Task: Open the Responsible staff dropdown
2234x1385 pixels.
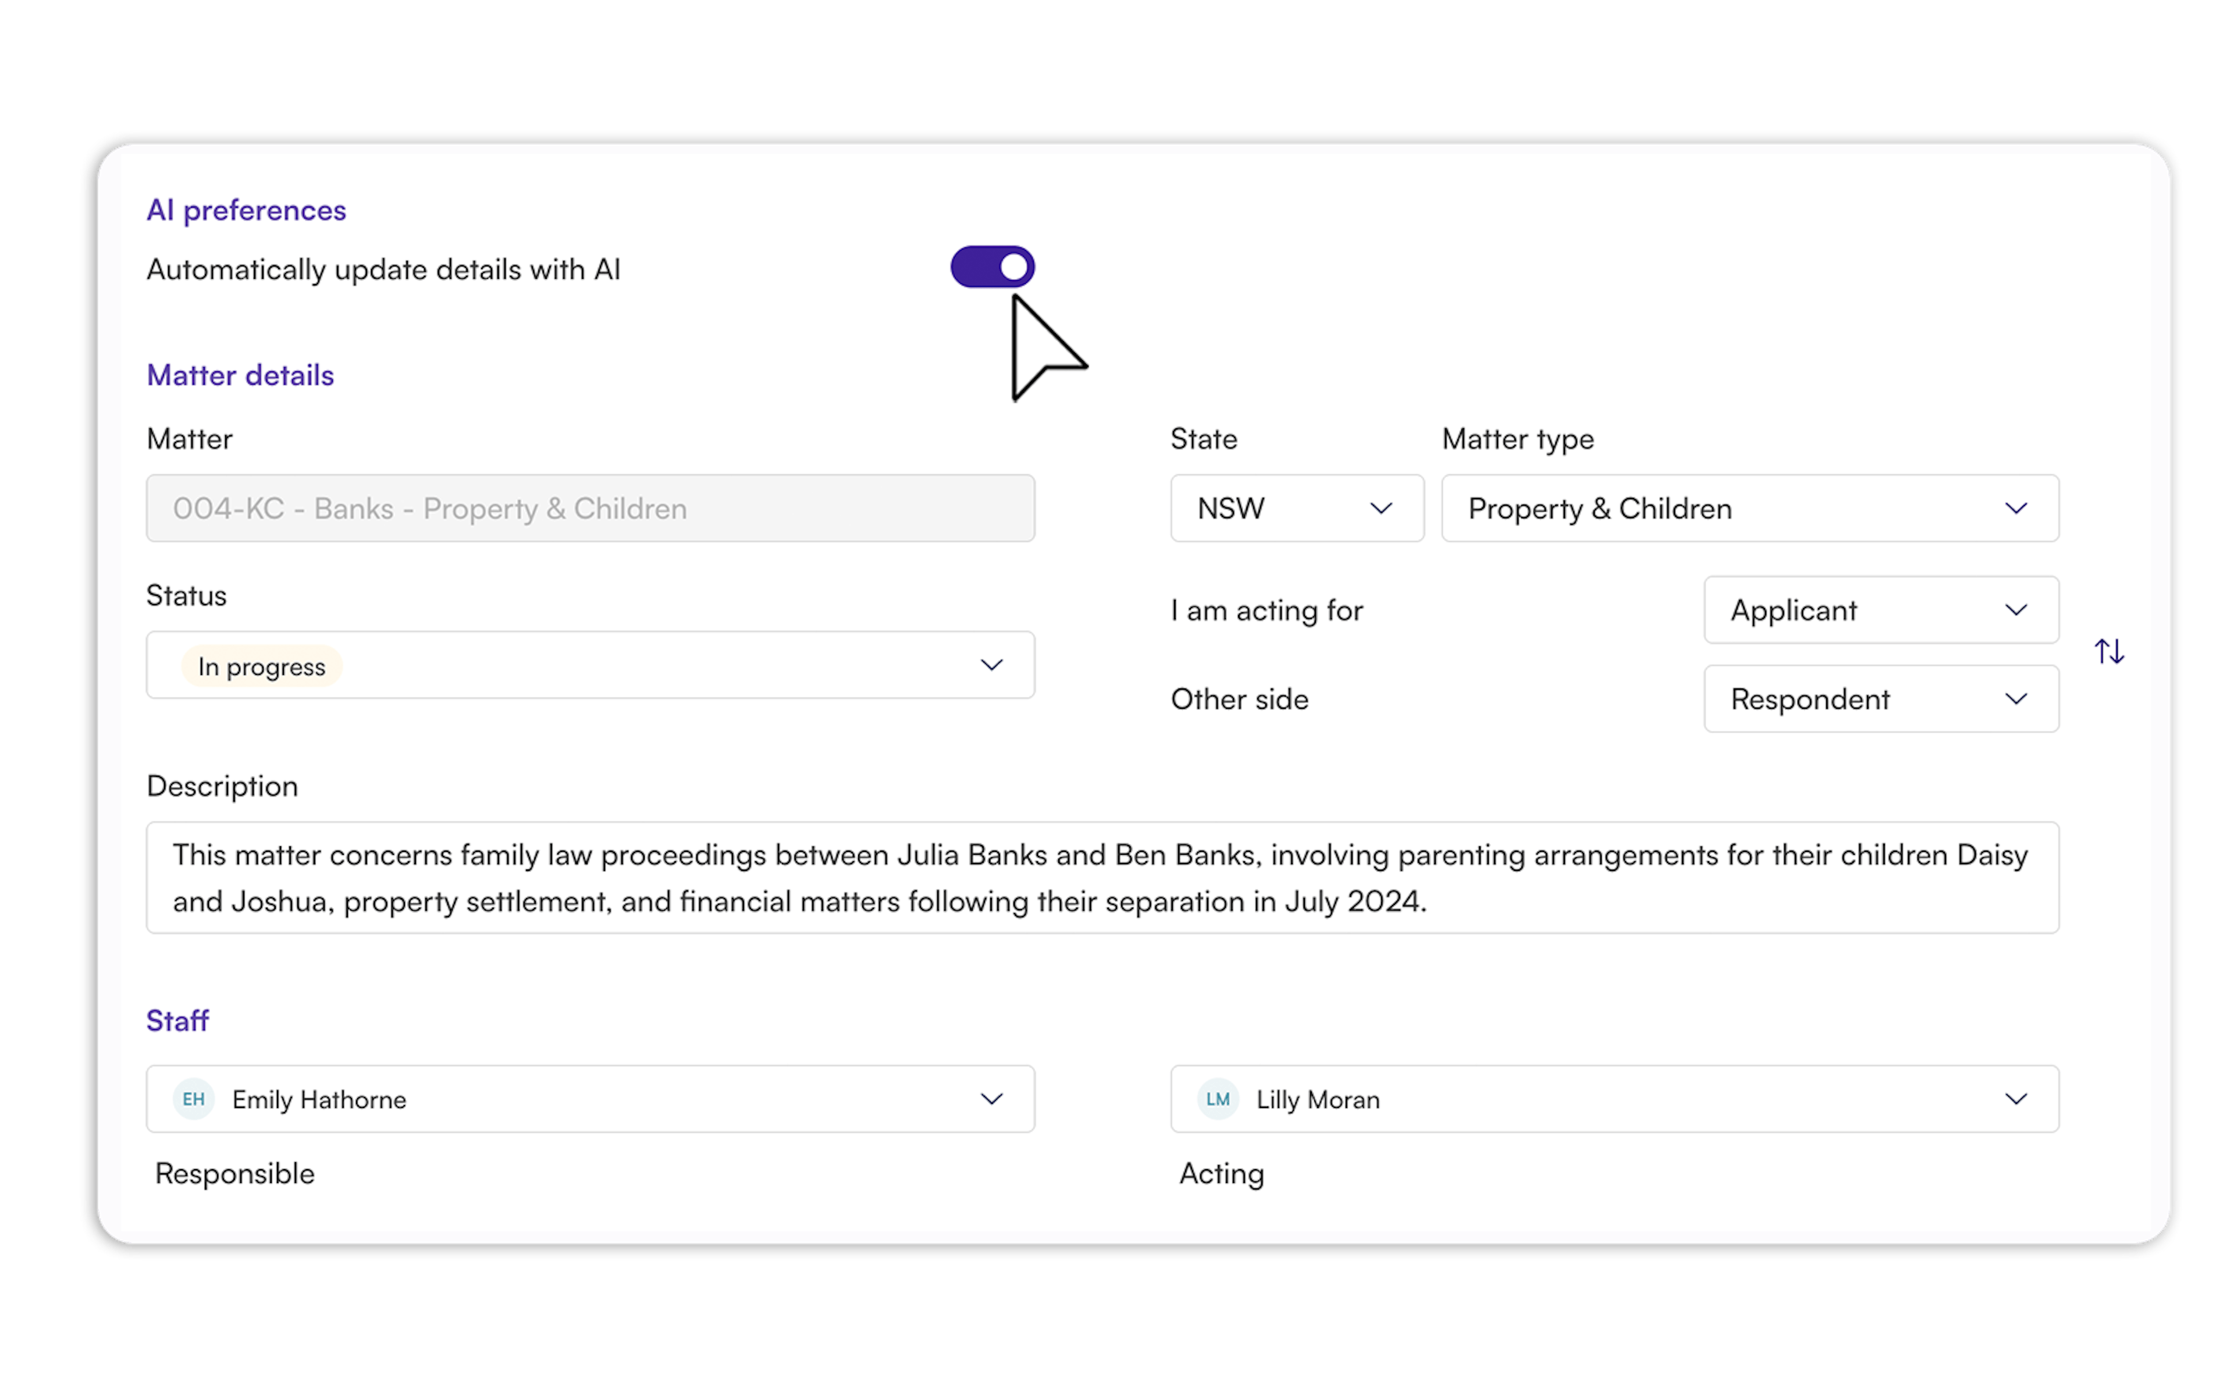Action: (590, 1098)
